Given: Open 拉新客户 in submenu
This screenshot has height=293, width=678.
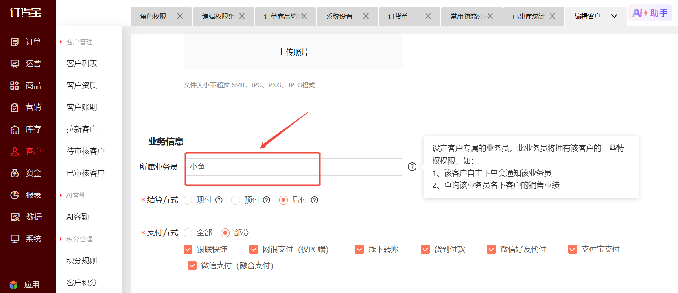Looking at the screenshot, I should pyautogui.click(x=82, y=129).
